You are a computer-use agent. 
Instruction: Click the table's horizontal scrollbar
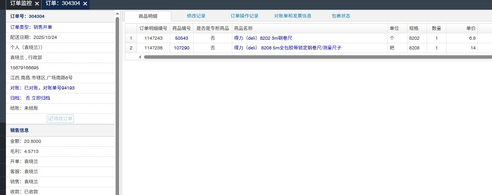pyautogui.click(x=311, y=57)
